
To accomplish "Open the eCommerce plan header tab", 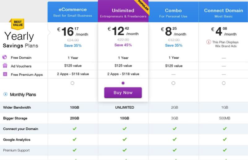I will coord(73,12).
